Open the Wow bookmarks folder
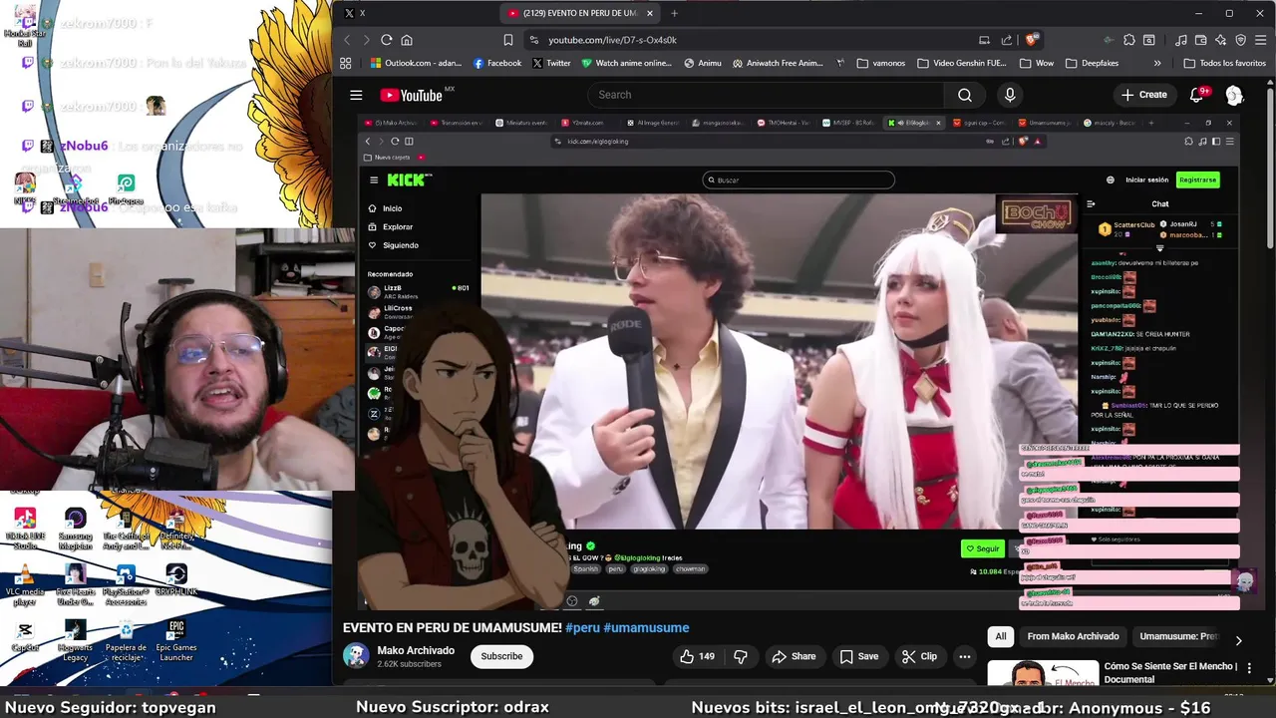This screenshot has width=1276, height=718. coord(1037,63)
